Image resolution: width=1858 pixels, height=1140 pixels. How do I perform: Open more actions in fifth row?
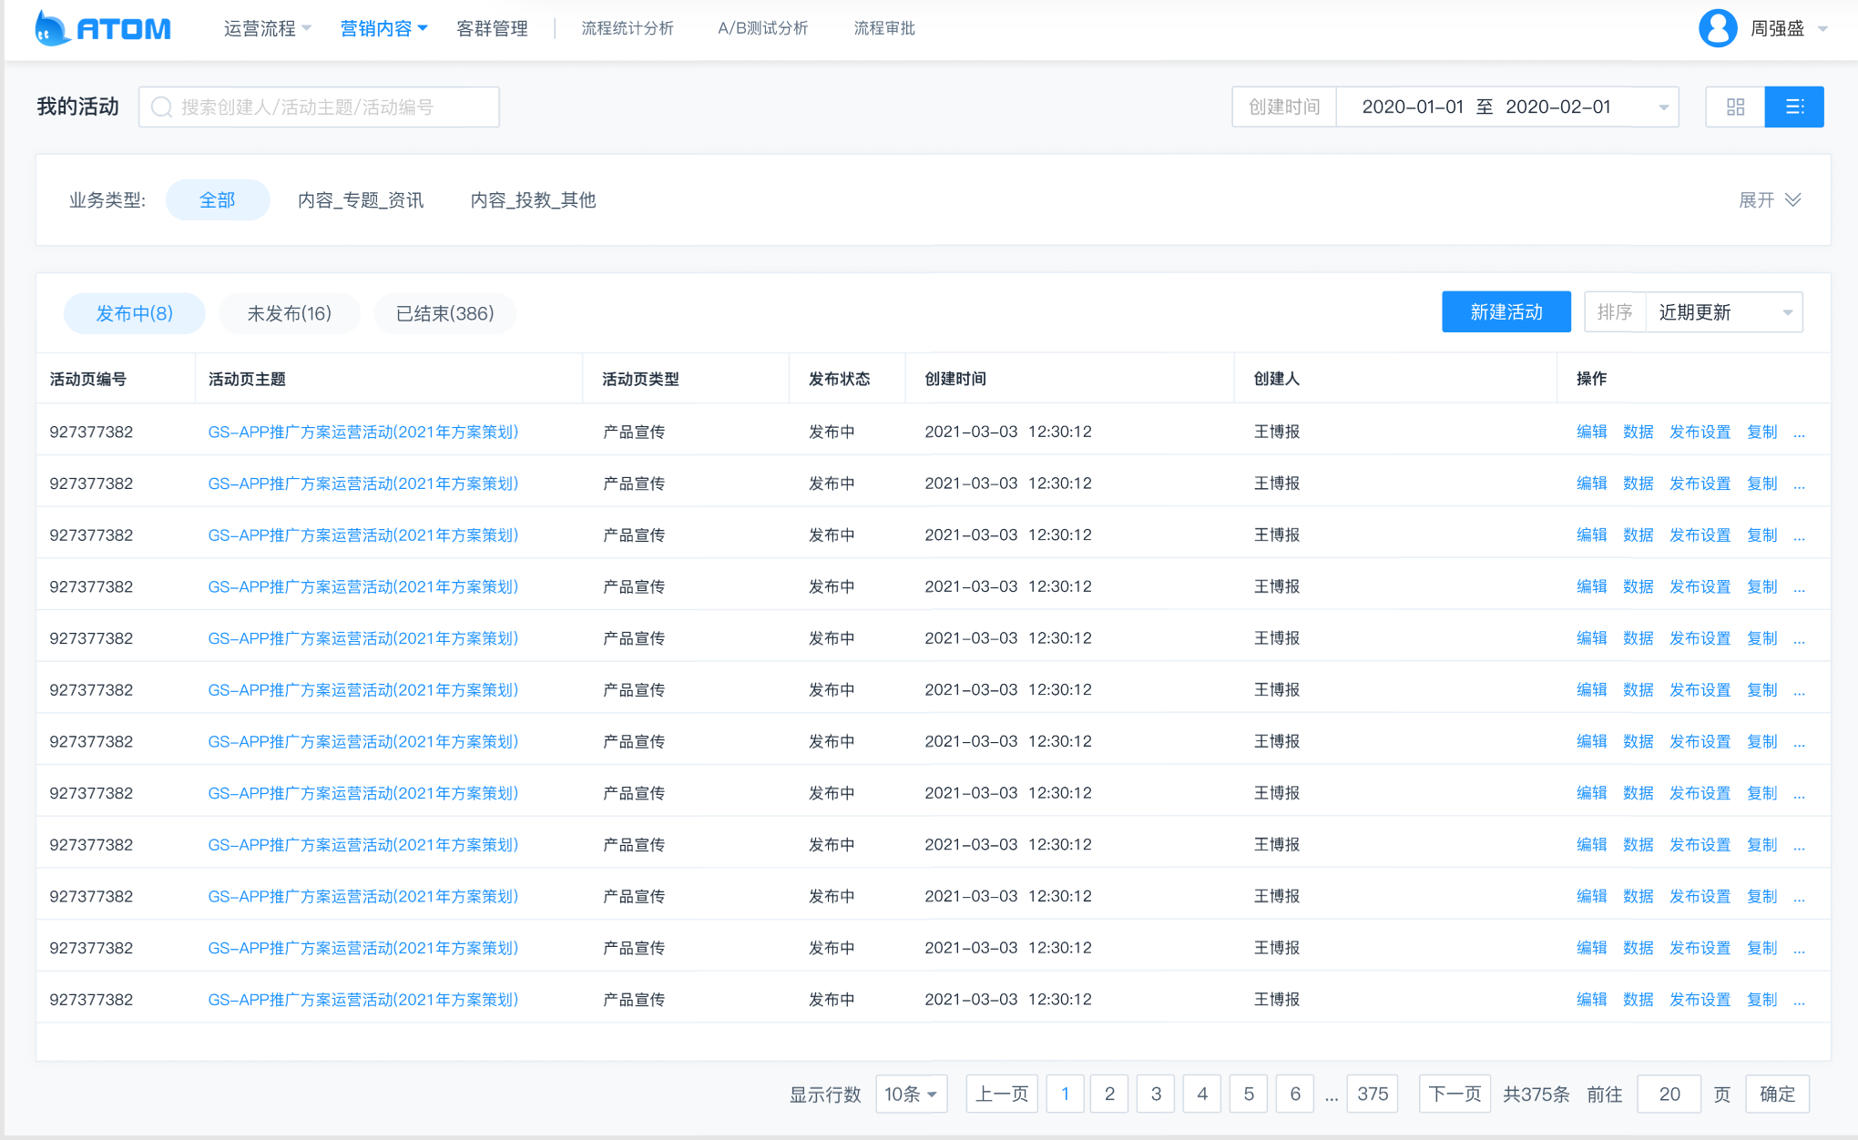(1799, 639)
